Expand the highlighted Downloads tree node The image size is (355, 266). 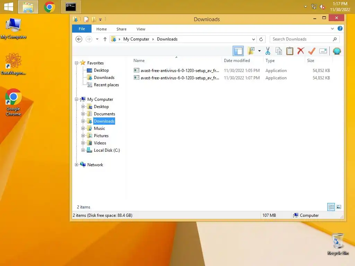click(83, 121)
